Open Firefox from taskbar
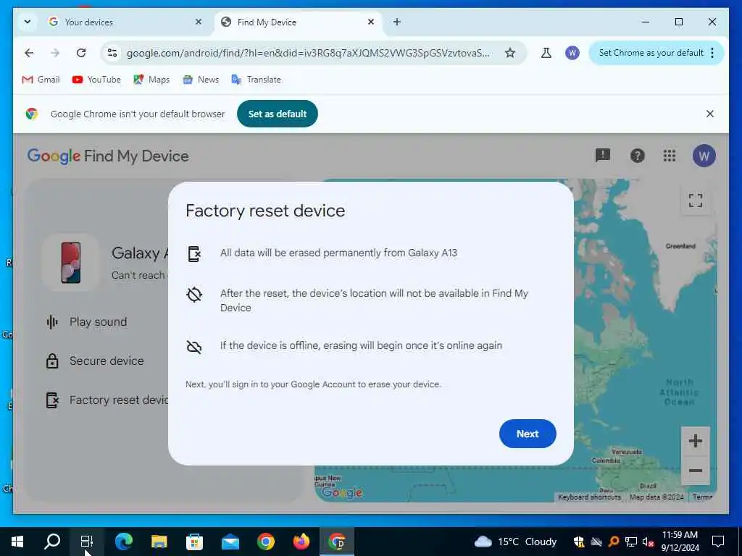The height and width of the screenshot is (556, 742). click(301, 542)
